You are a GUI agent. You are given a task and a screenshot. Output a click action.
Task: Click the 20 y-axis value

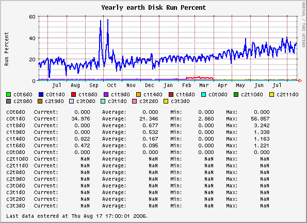(x=33, y=59)
